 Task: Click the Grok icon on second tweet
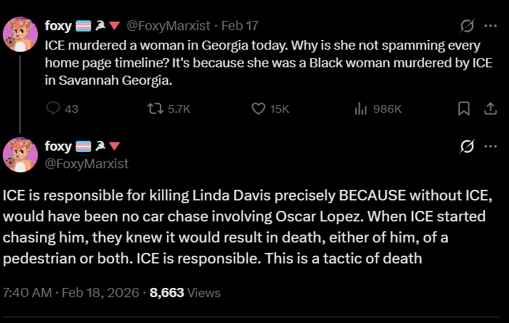coord(467,146)
